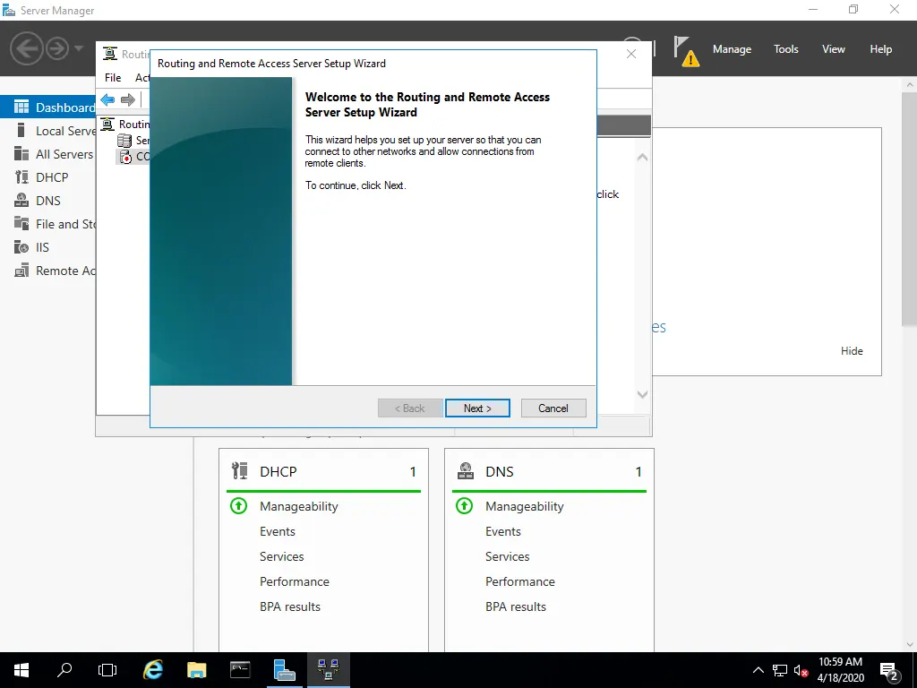Open the View menu in Server Manager
Screen dimensions: 917x688
834,49
